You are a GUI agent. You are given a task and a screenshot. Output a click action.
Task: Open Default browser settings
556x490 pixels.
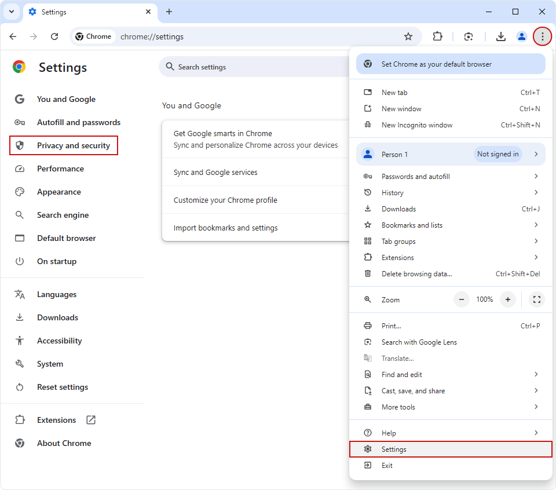(x=66, y=238)
